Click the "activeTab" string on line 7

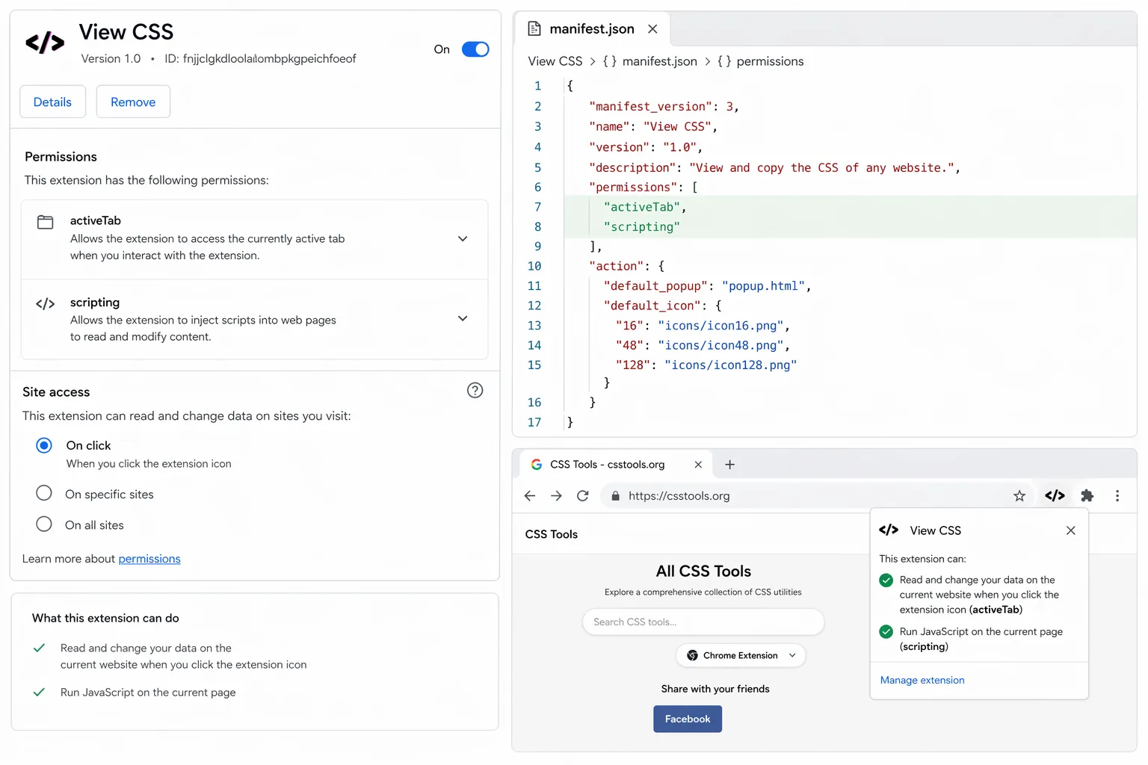coord(642,207)
